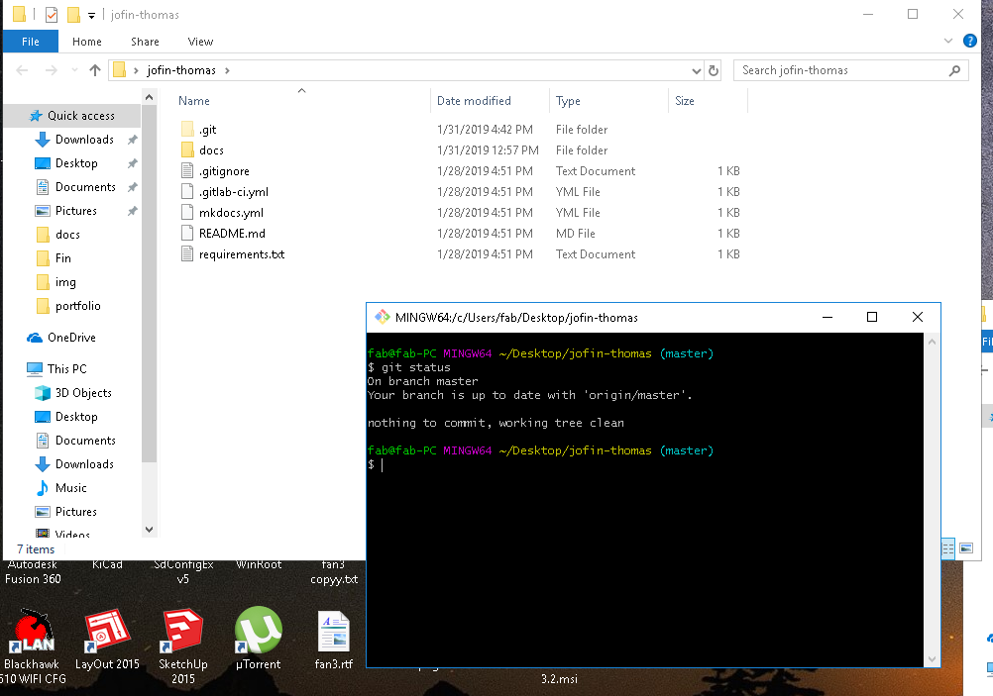This screenshot has width=993, height=696.
Task: Go up one folder level
Action: pyautogui.click(x=95, y=70)
